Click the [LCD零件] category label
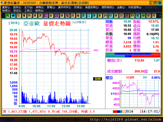Image resolution: width=163 pixels, height=122 pixels. [79, 22]
